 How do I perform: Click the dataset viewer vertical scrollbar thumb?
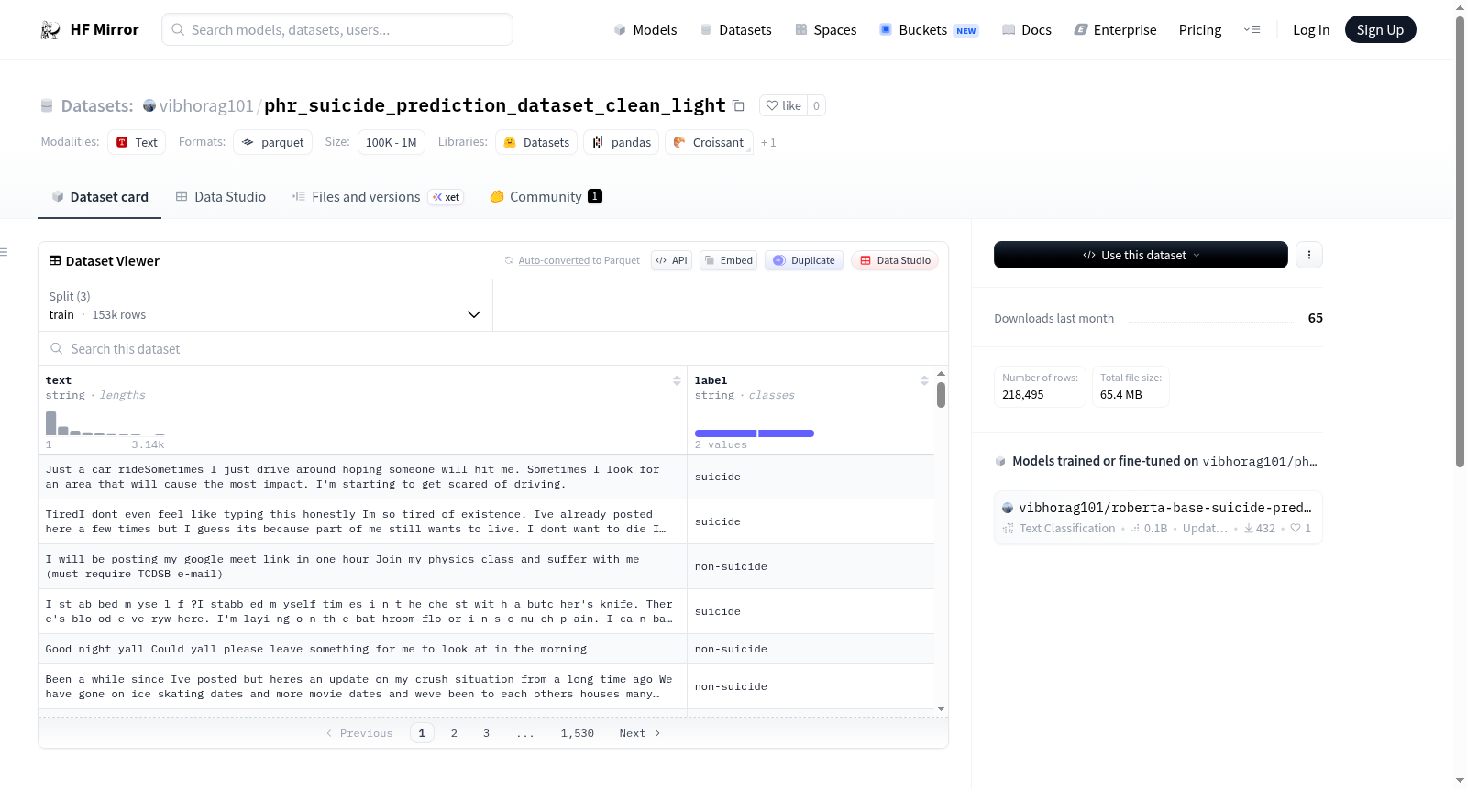point(941,395)
